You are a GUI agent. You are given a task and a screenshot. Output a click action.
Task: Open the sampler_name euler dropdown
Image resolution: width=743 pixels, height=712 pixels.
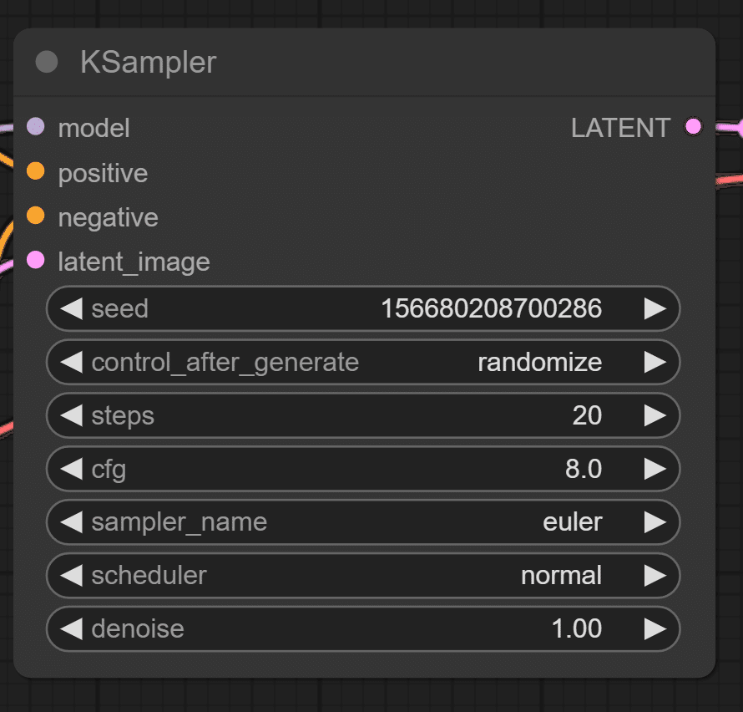(363, 522)
